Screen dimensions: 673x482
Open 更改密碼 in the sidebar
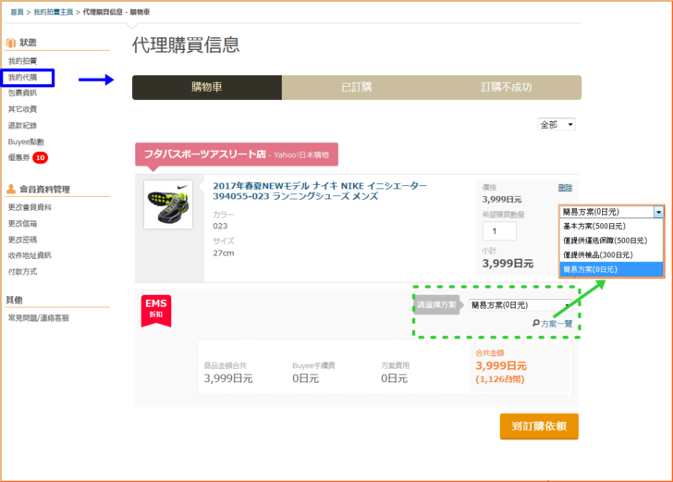[23, 240]
